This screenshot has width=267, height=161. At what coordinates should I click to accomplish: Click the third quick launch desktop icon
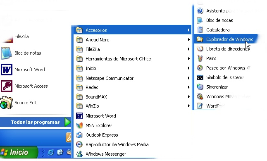coord(69,152)
